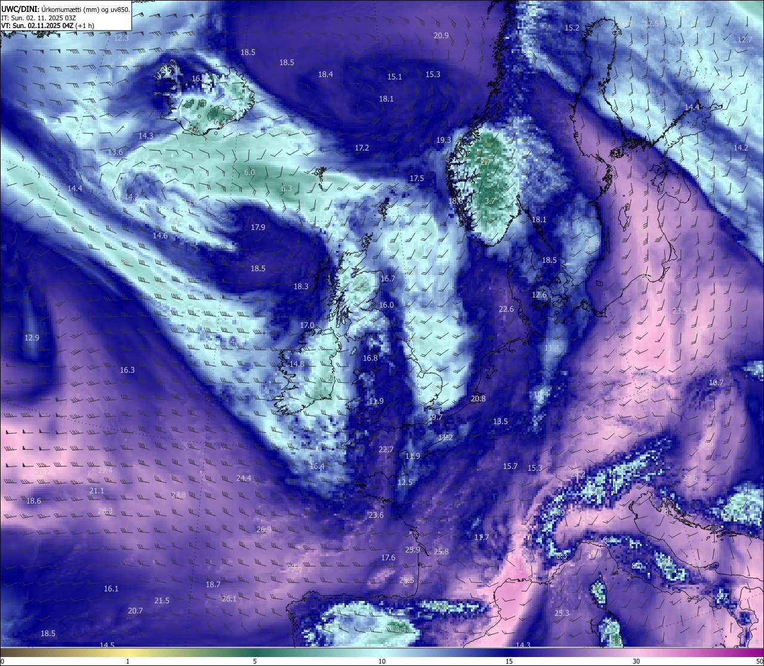The image size is (764, 666).
Task: Click the 18.3 value west of Scotland
Action: [301, 287]
